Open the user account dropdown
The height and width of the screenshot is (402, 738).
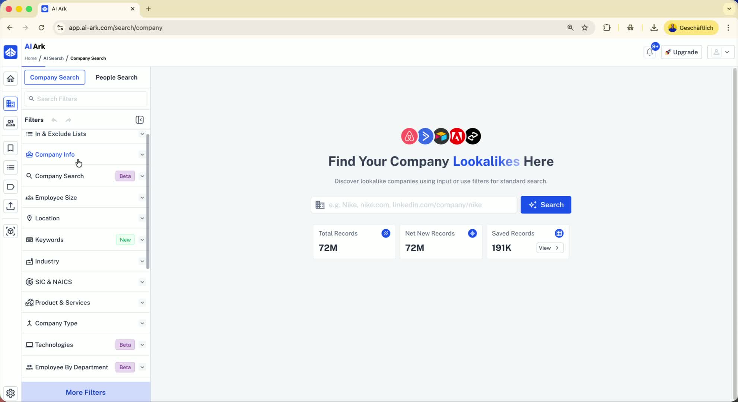point(720,52)
